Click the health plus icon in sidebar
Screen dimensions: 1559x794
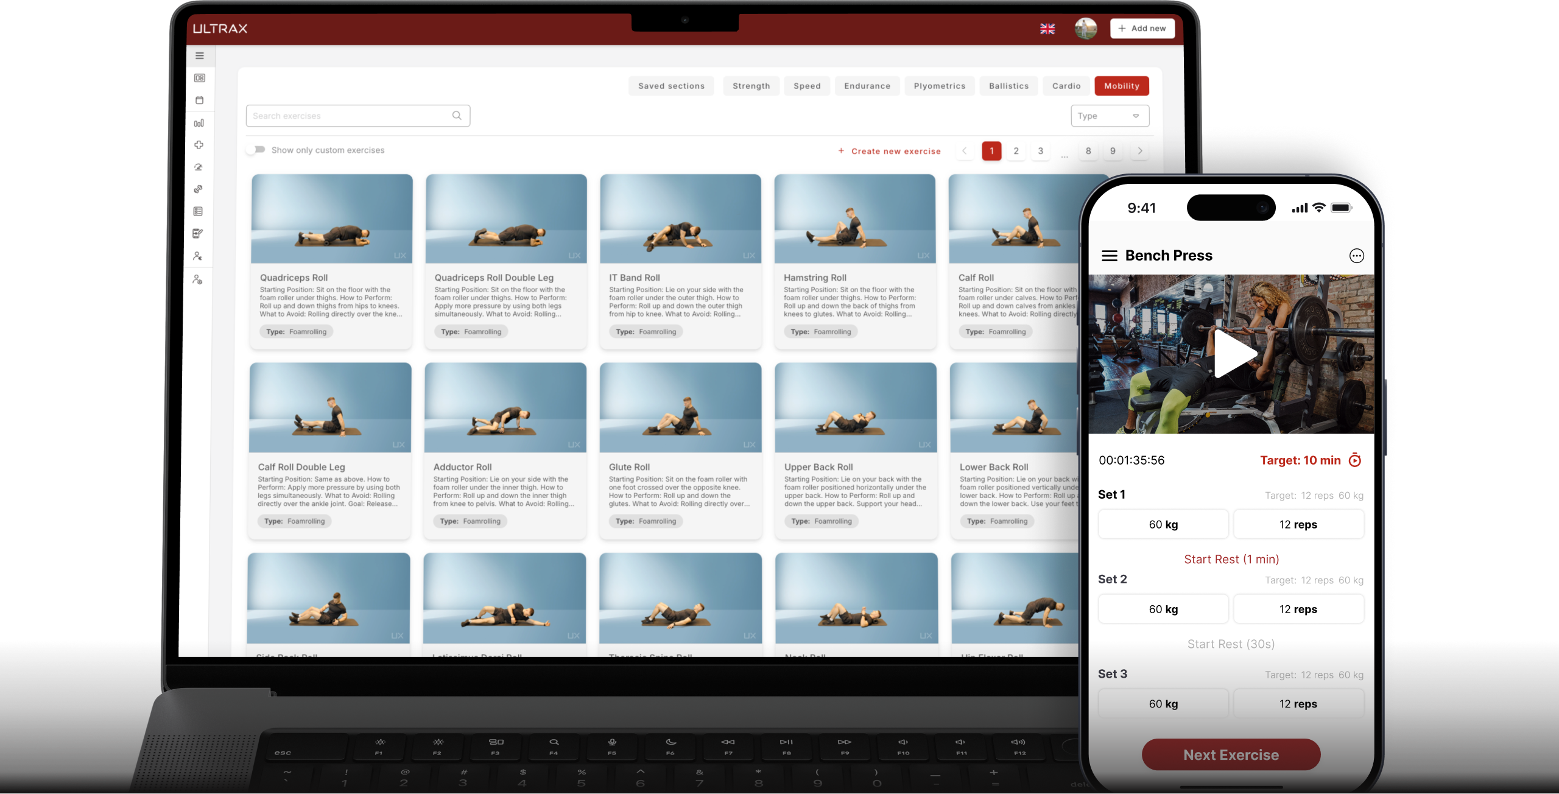[199, 145]
